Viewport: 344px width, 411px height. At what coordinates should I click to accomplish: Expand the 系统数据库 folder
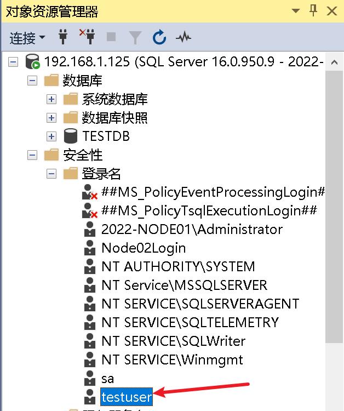(51, 99)
